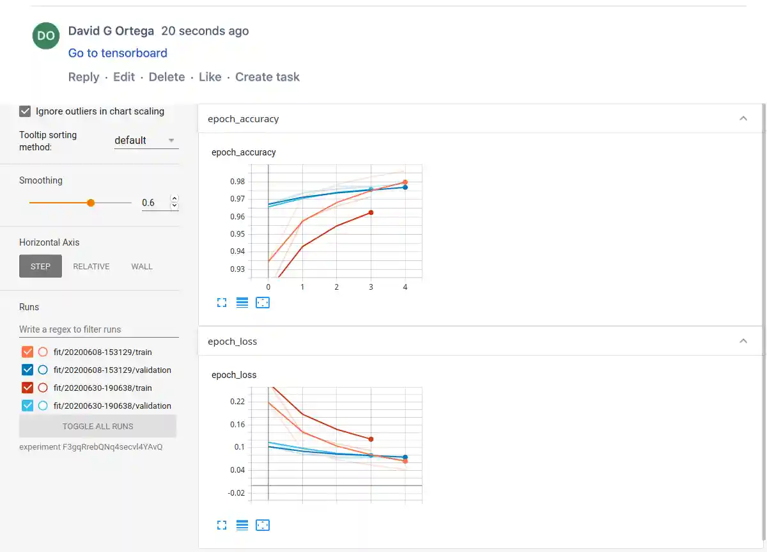This screenshot has width=767, height=552.
Task: Collapse the epoch_accuracy card
Action: [x=743, y=118]
